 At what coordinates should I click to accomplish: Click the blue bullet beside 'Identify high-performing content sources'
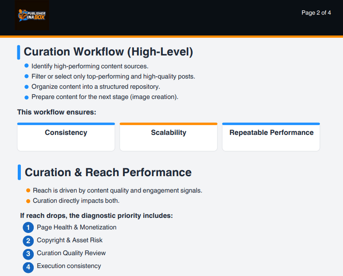tap(27, 66)
